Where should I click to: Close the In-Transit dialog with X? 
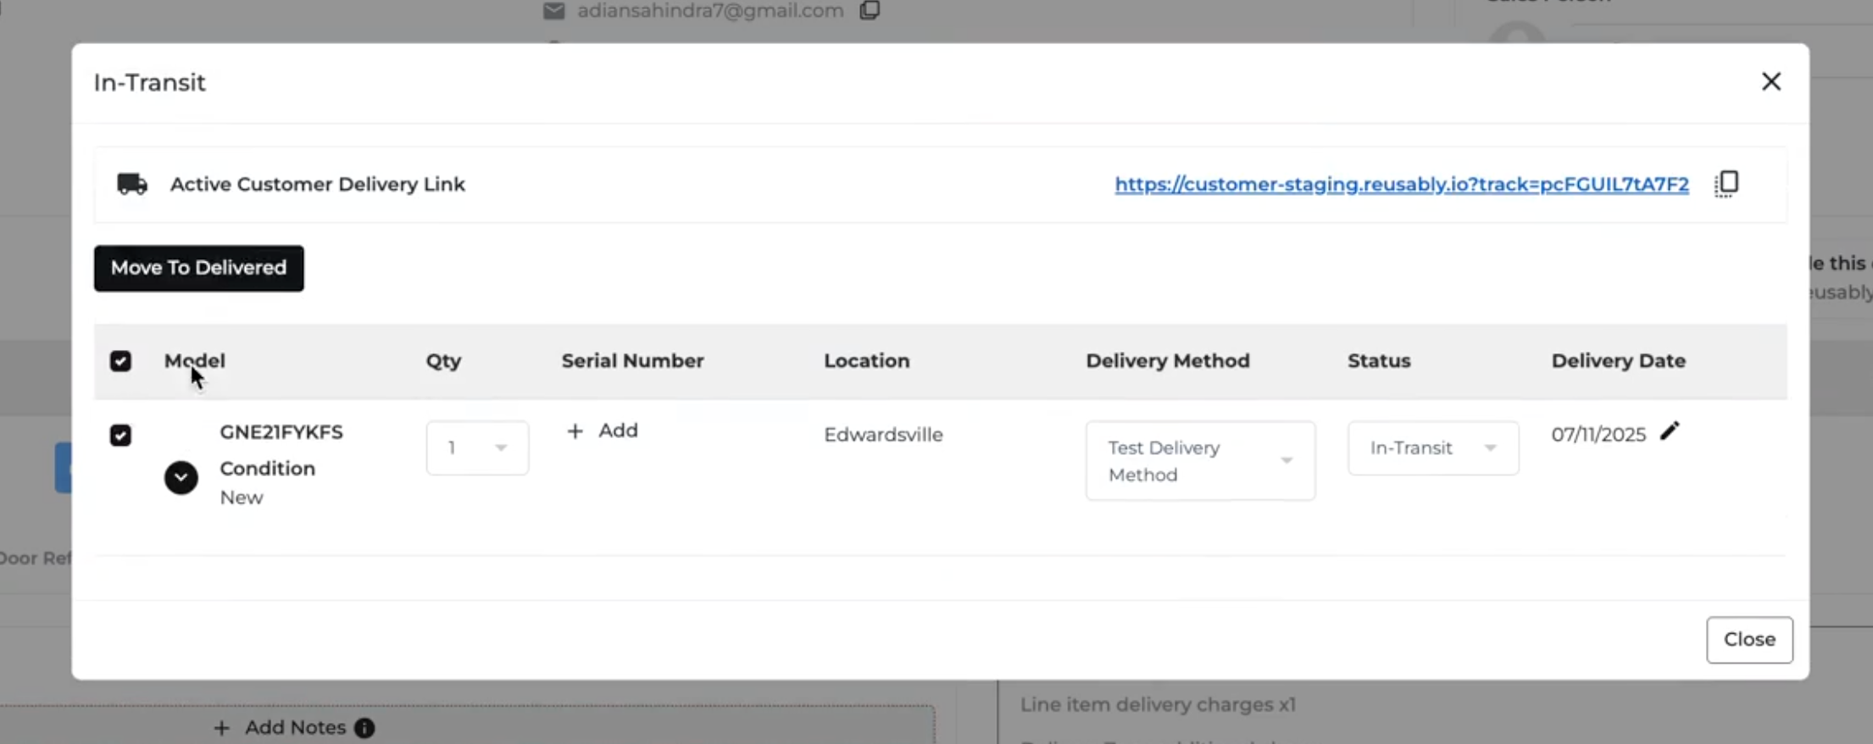pyautogui.click(x=1770, y=81)
